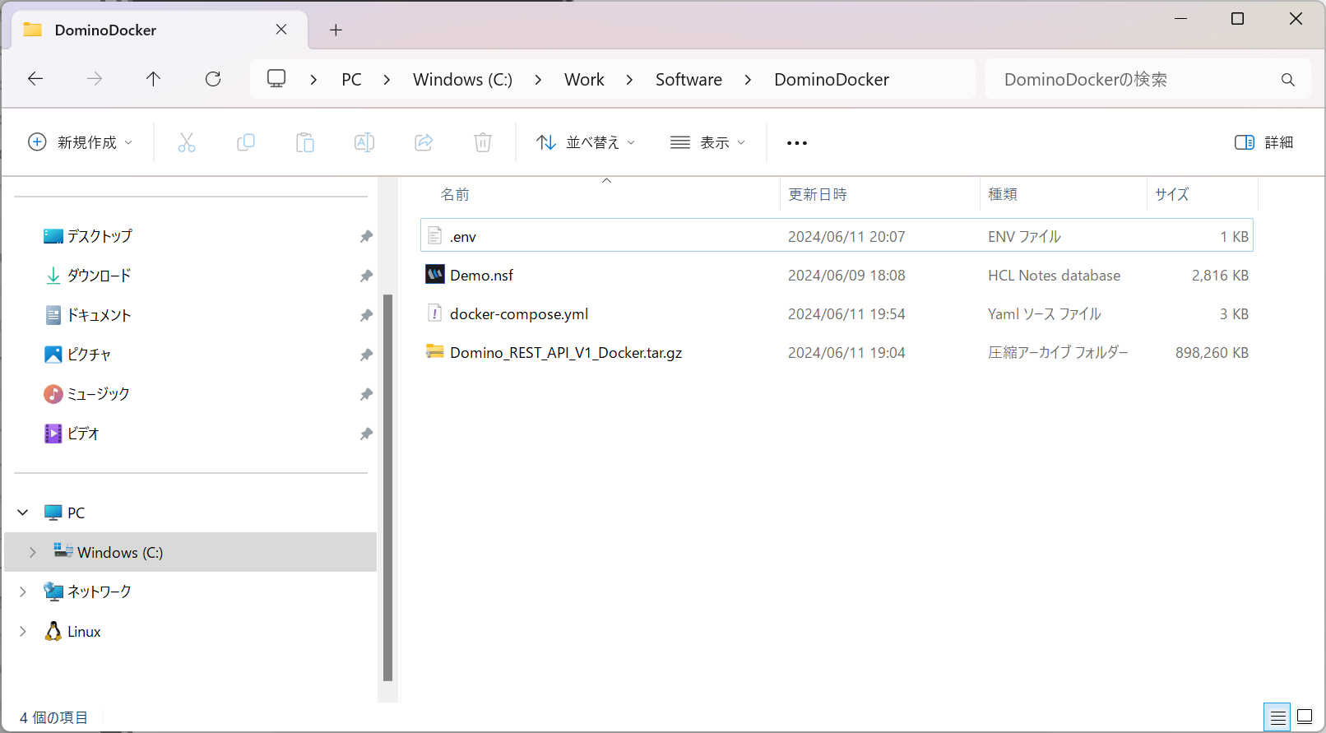The height and width of the screenshot is (733, 1326).
Task: Open chevron after Windows (C:) breadcrumb
Action: 538,80
